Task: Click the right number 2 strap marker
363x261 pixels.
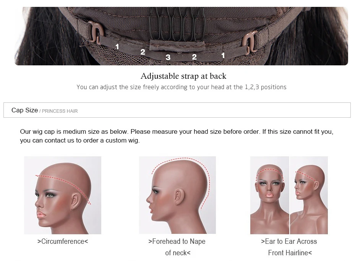Action: [194, 57]
